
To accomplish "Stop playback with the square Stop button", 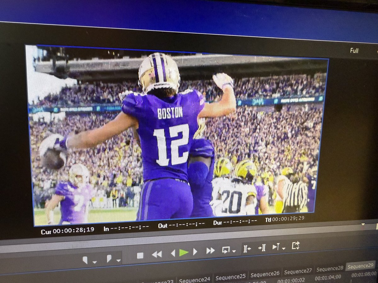I will 140,255.
